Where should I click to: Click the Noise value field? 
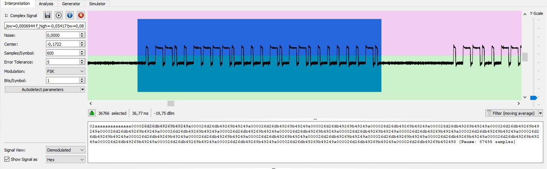pos(63,35)
